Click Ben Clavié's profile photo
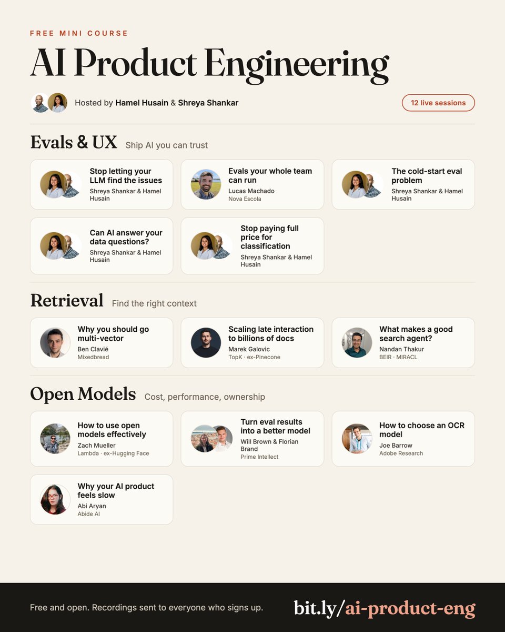Viewport: 505px width, 632px height. [x=55, y=343]
